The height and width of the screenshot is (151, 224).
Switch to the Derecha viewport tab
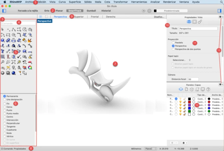(111, 17)
